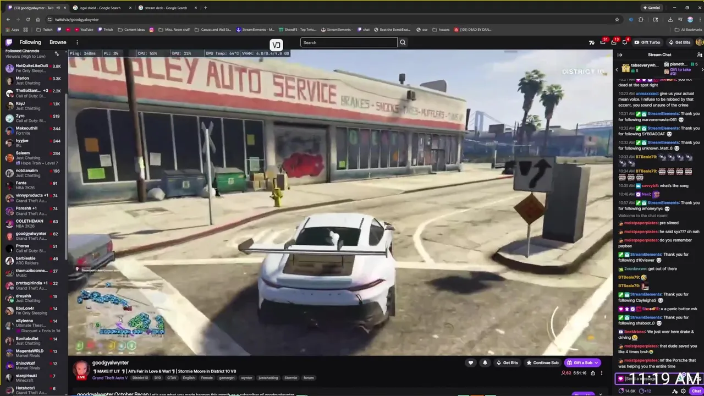704x396 pixels.
Task: Bookmark this page with the star icon
Action: click(x=617, y=19)
